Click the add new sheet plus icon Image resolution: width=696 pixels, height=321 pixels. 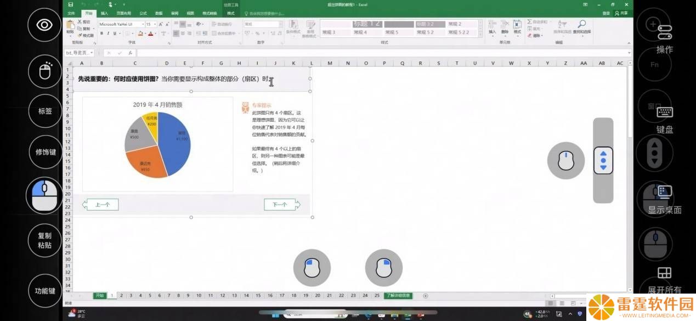(x=425, y=296)
